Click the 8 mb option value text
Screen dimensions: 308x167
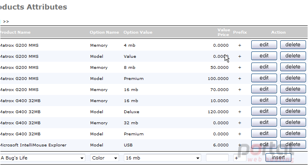129,68
